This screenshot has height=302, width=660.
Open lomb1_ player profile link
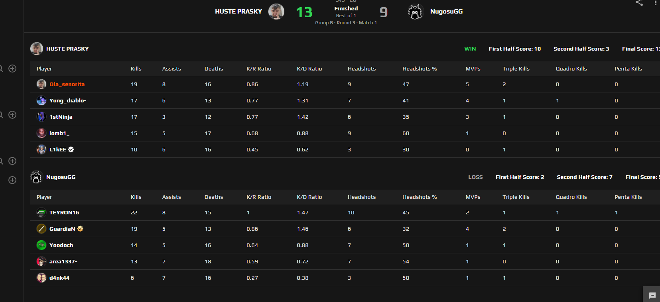pos(59,133)
